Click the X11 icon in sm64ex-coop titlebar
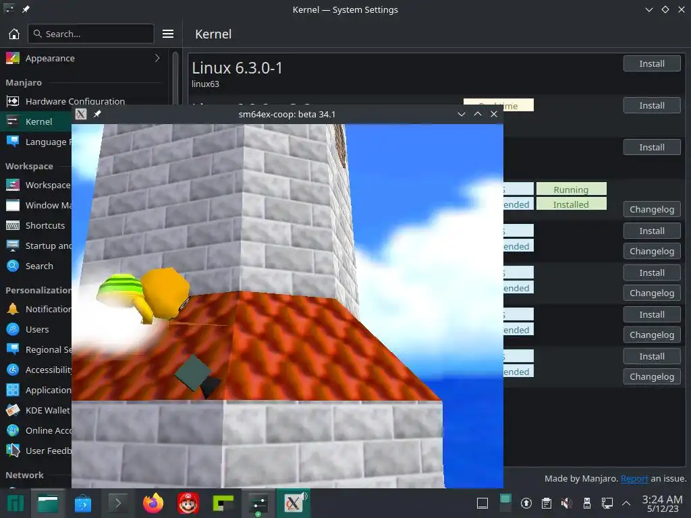Screen dimensions: 691x518 coord(81,114)
